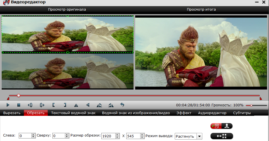Open the Текстовый водяной знак tab

[x=73, y=113]
